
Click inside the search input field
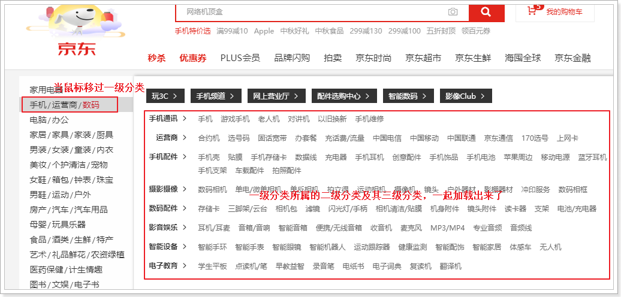(312, 12)
